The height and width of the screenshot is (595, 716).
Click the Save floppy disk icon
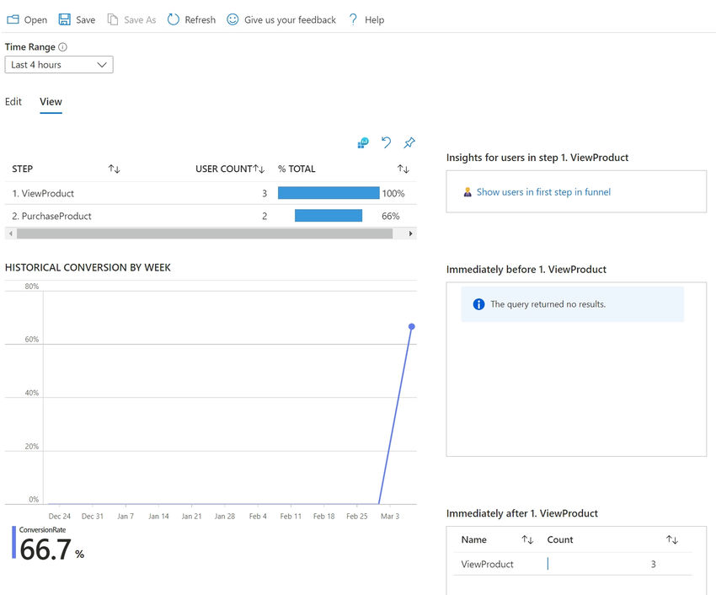point(65,19)
